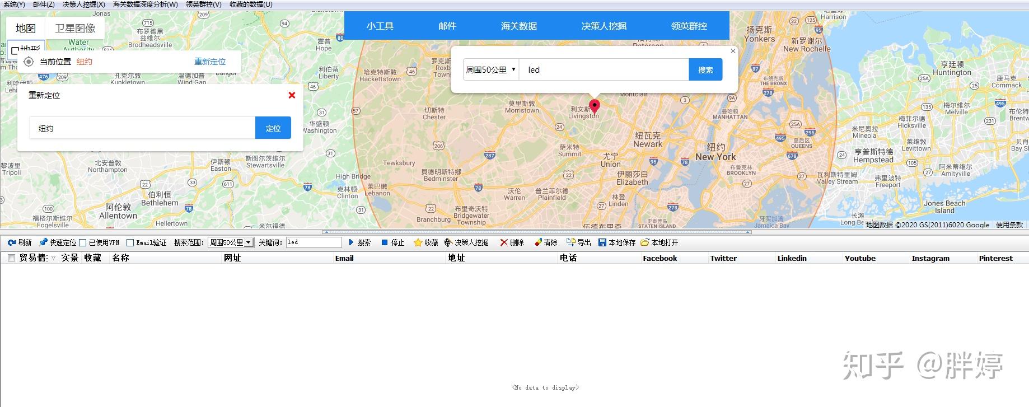Screen dimensions: 1029x407
Task: Click the 刷新 refresh toolbar icon
Action: (11, 242)
